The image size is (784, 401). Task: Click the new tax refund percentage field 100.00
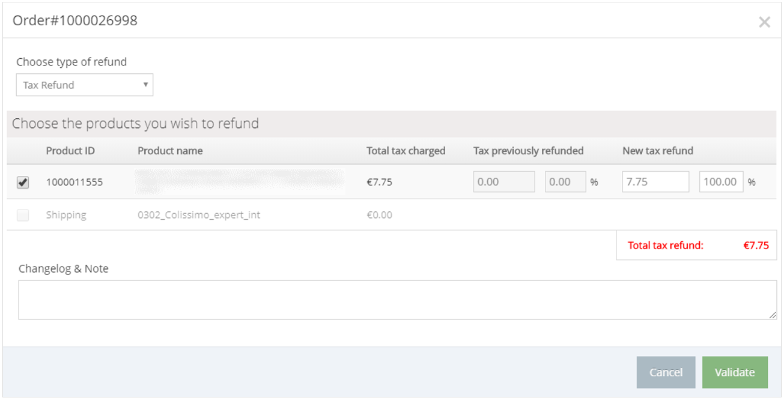coord(720,182)
